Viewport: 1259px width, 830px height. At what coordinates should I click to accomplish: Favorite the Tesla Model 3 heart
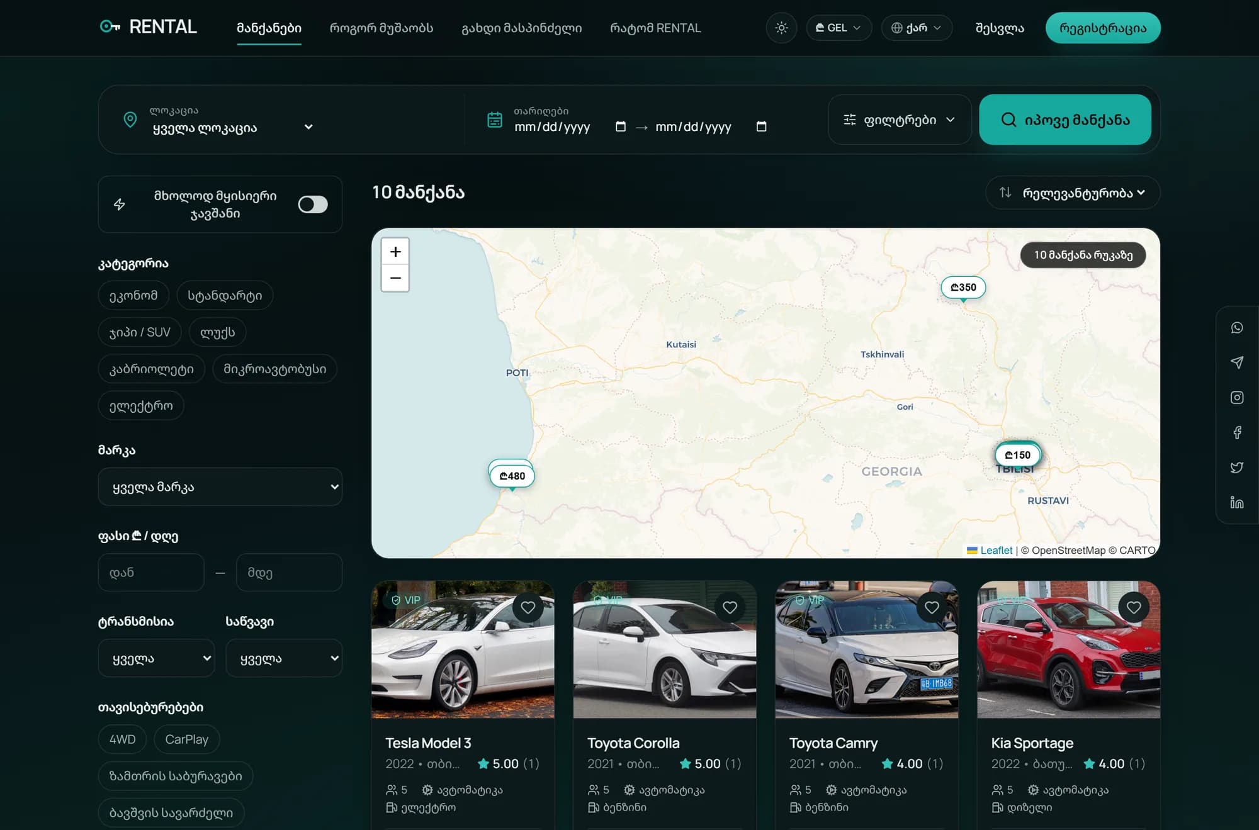[528, 607]
